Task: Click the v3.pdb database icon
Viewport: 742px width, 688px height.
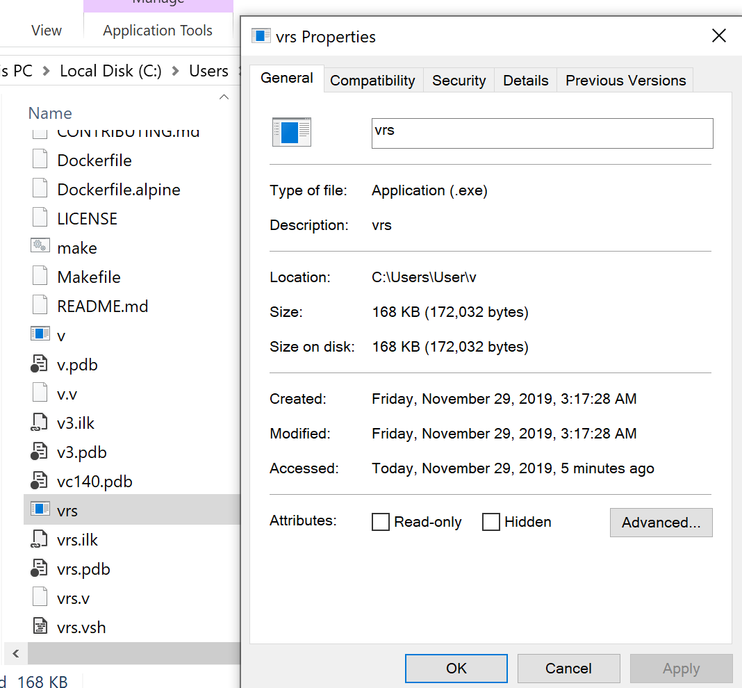Action: [40, 451]
